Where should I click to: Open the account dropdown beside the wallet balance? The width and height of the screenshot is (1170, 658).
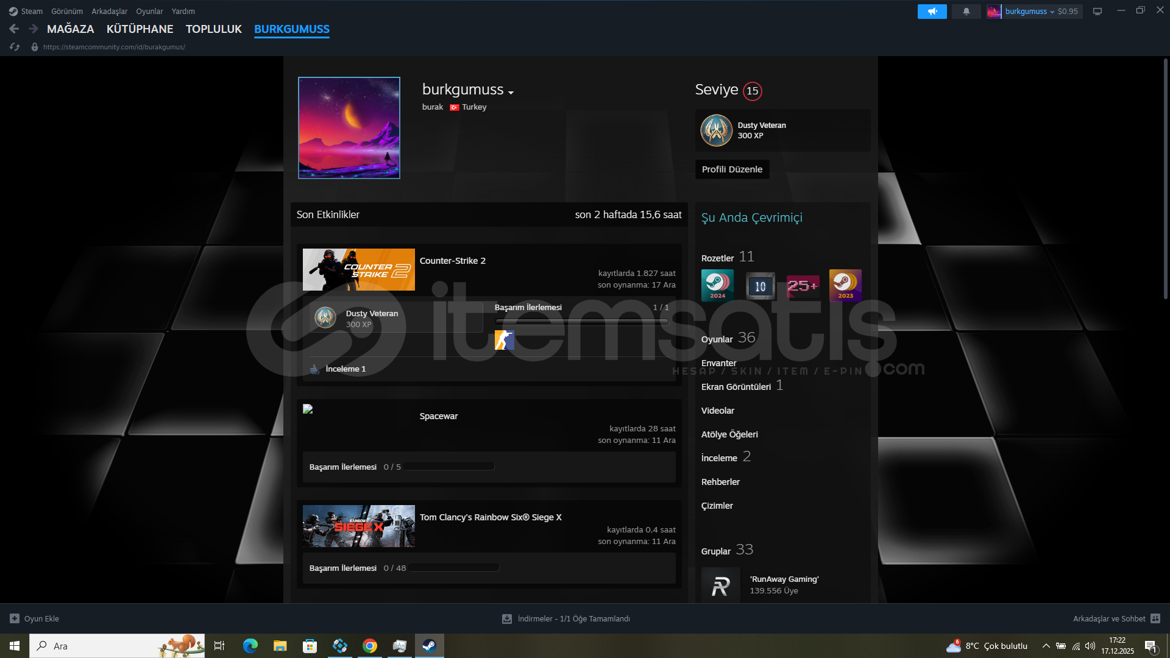pos(1052,12)
